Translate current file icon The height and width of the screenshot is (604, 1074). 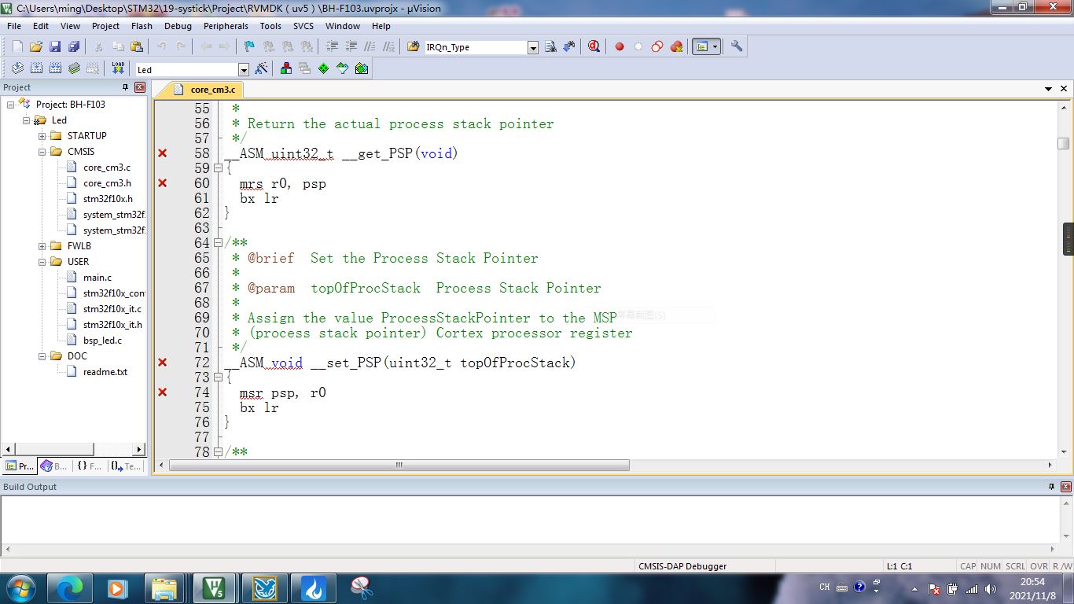[17, 68]
